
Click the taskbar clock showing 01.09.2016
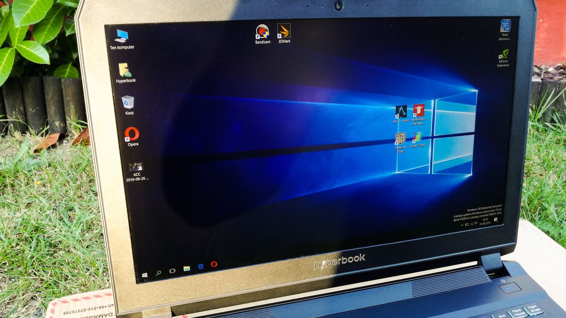coord(485,221)
